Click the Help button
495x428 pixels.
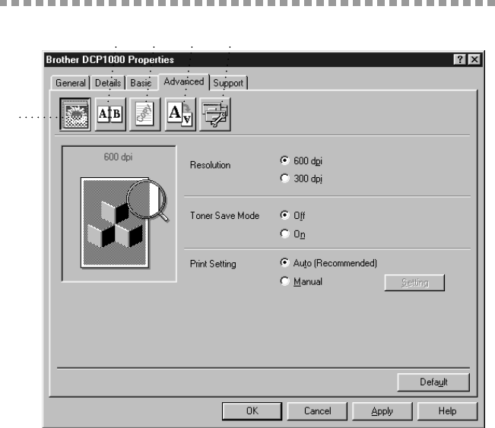pyautogui.click(x=447, y=411)
